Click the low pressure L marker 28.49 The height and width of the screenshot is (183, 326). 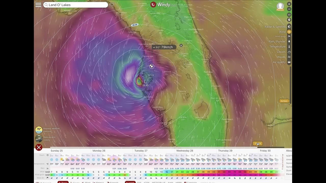tap(145, 83)
